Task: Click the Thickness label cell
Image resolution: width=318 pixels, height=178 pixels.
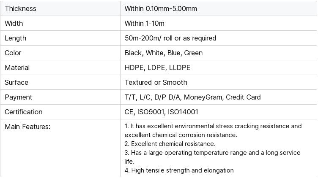Action: tap(20, 8)
